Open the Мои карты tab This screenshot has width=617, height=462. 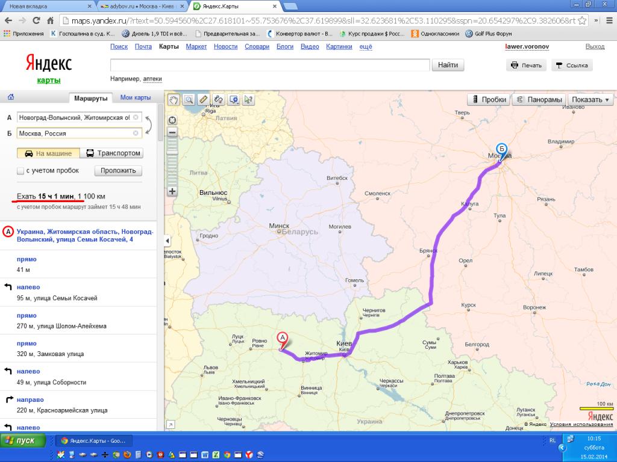click(x=135, y=97)
